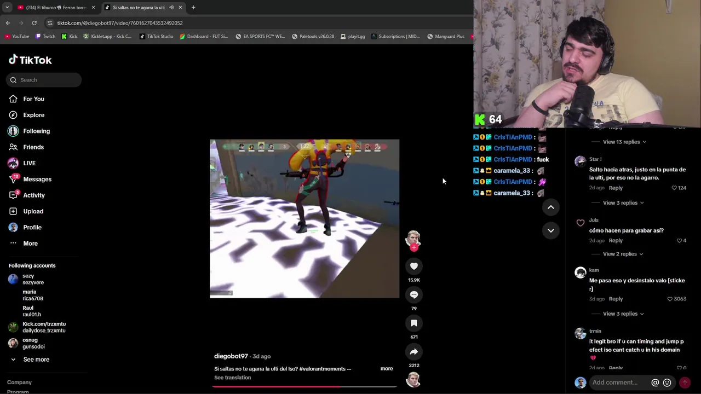Open the Twitch bookmark
This screenshot has width=701, height=394.
click(x=45, y=37)
